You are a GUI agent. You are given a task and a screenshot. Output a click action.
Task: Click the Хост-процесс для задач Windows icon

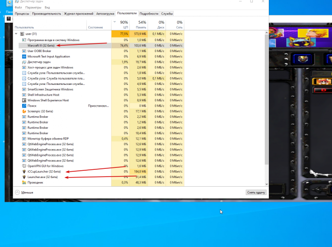click(24, 68)
